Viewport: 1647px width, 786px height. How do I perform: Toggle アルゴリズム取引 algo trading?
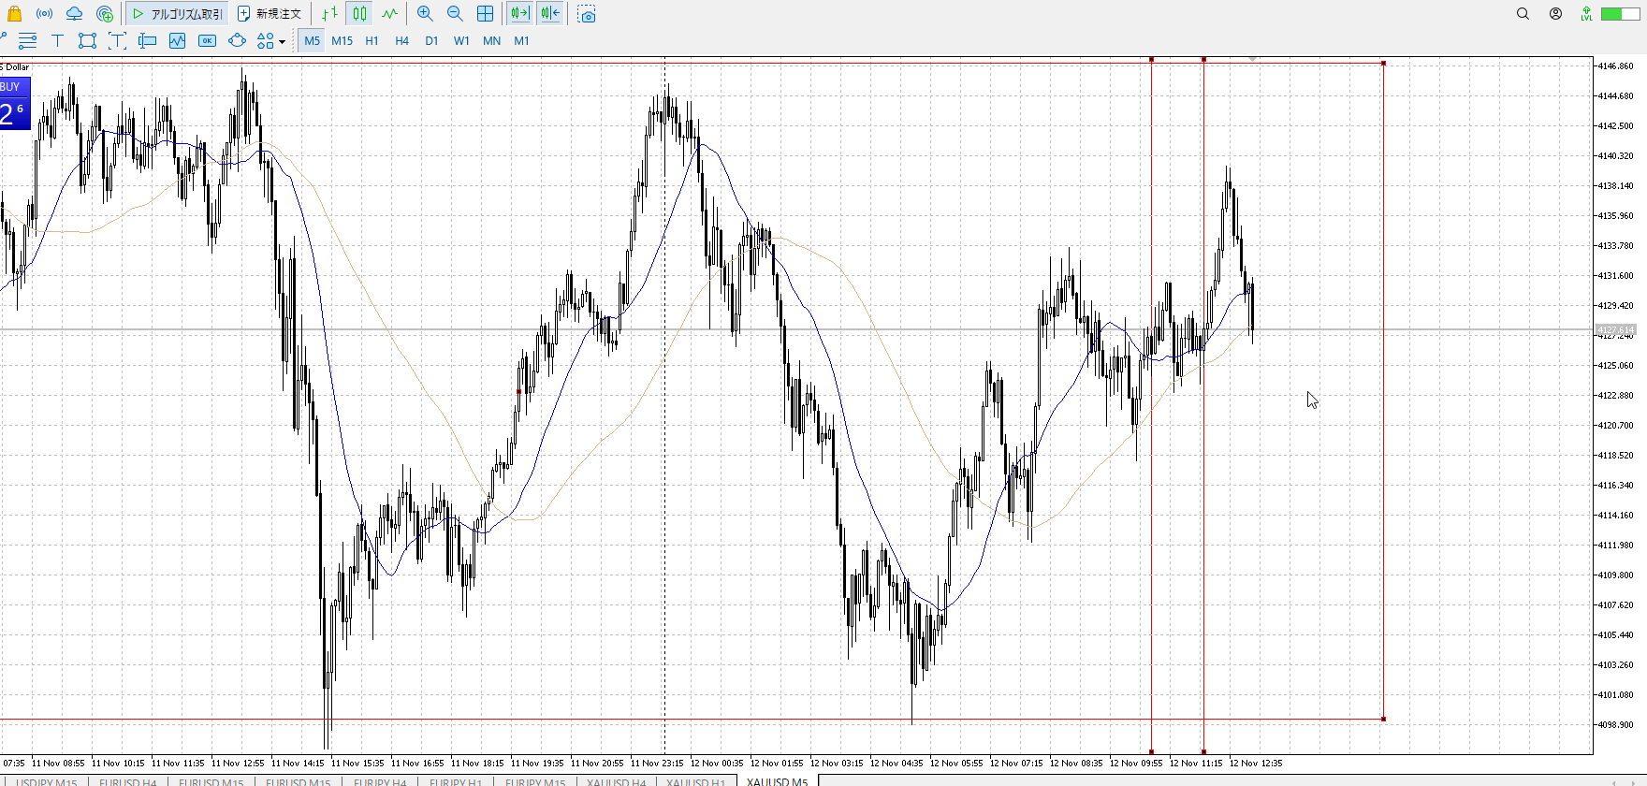coord(178,14)
